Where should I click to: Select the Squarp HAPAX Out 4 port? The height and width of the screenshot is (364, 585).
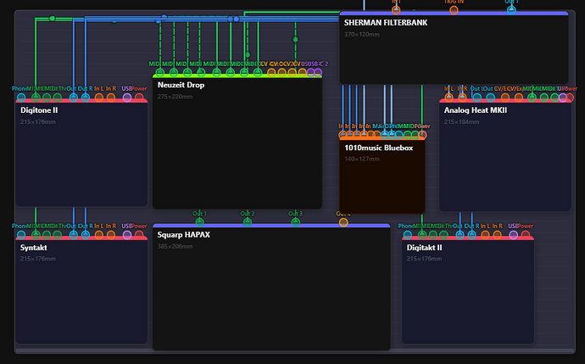(x=343, y=222)
